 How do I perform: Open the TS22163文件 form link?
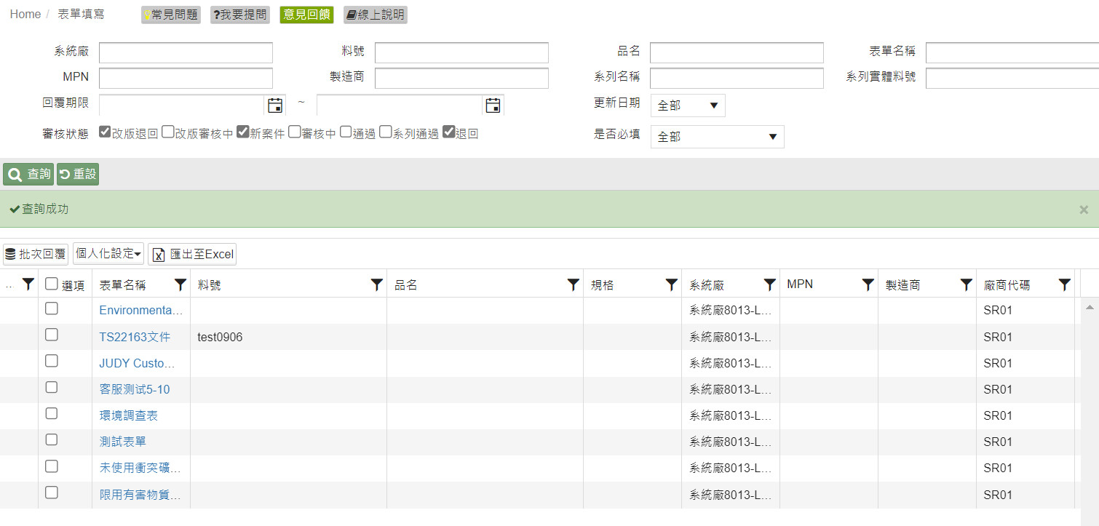135,338
